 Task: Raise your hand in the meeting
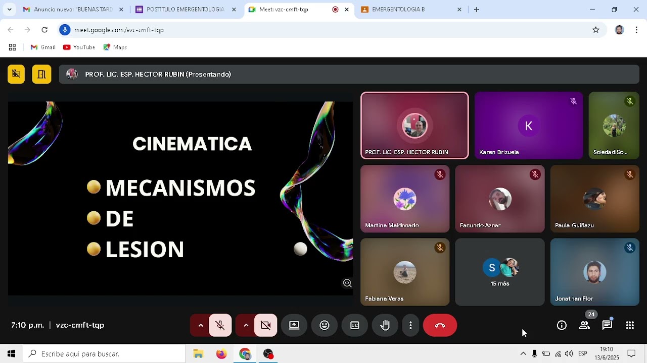click(x=385, y=325)
